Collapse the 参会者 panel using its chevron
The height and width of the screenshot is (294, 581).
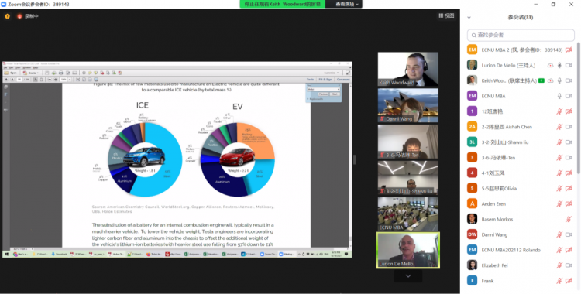coord(469,17)
